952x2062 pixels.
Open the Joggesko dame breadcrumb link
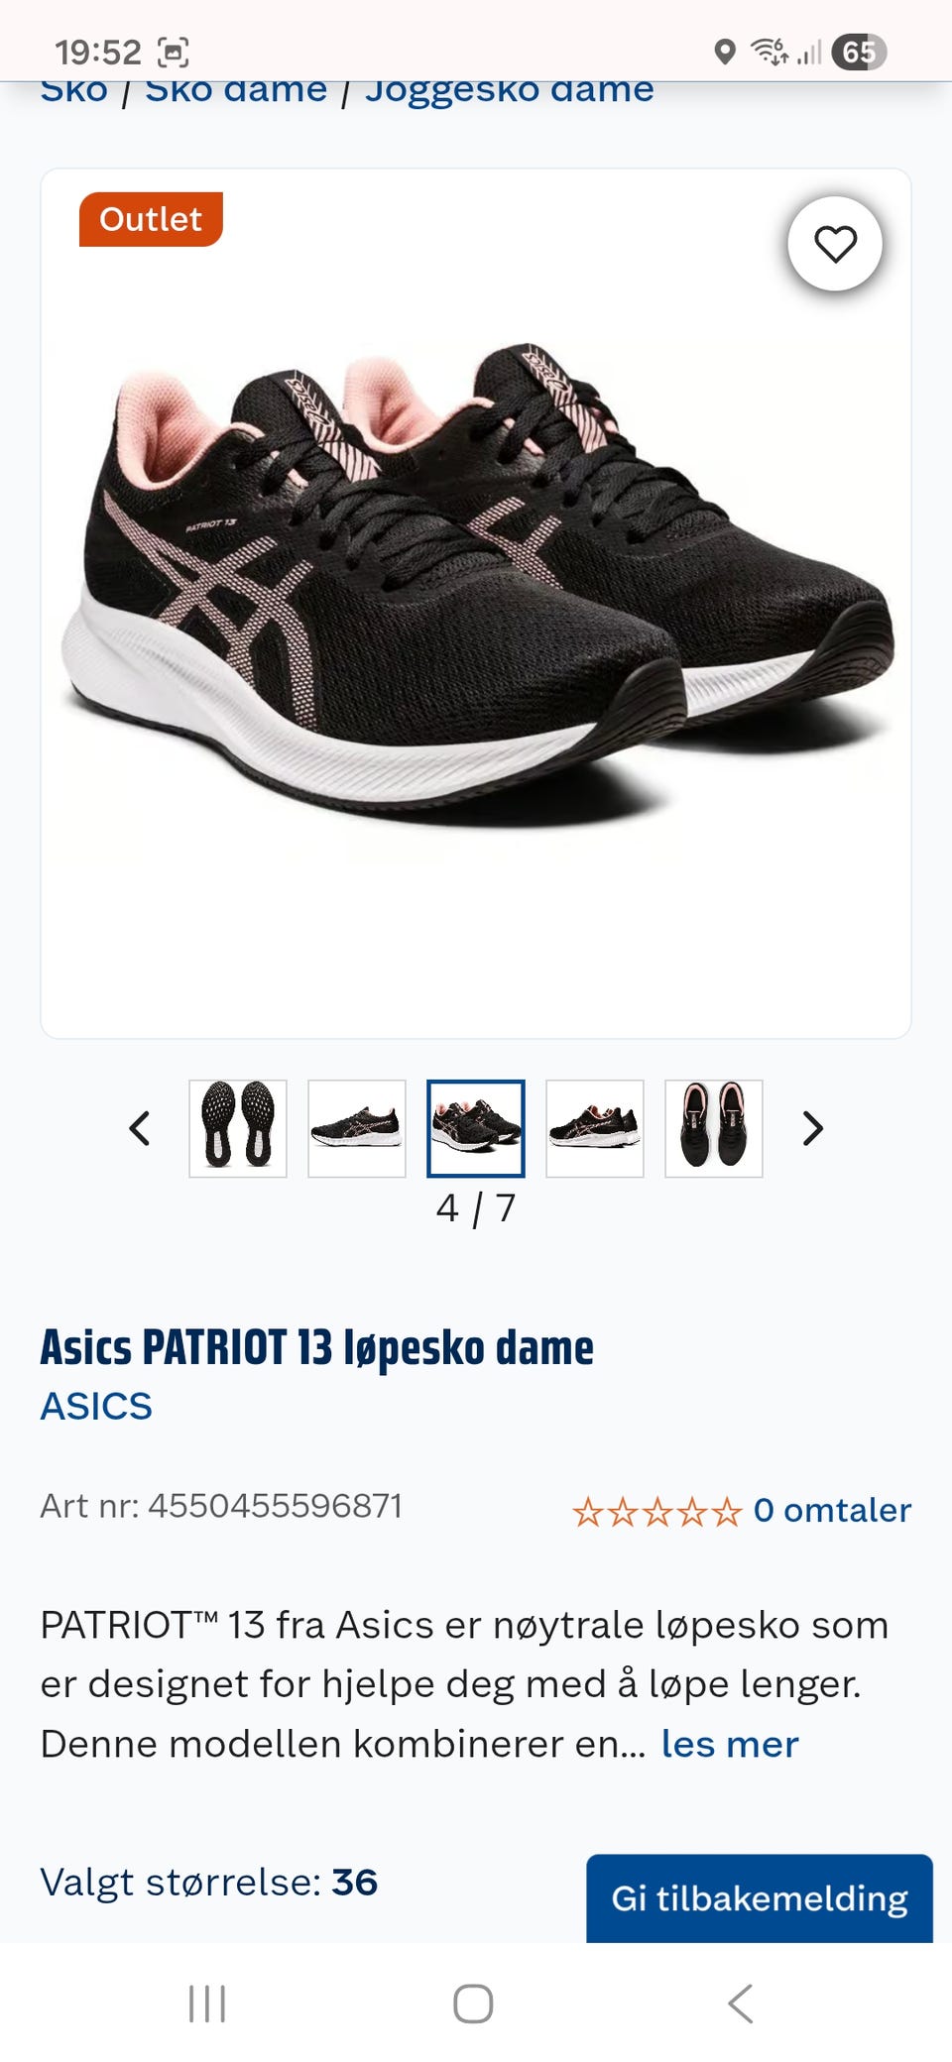510,91
